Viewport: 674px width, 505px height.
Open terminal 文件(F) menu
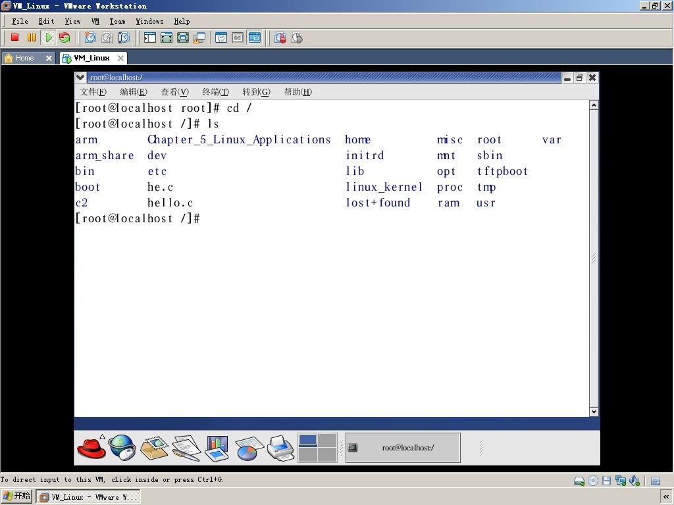pyautogui.click(x=93, y=92)
